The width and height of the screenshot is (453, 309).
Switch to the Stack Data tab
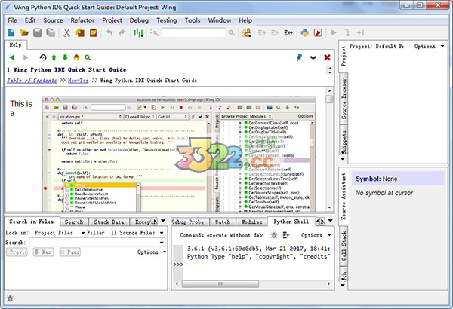point(109,222)
